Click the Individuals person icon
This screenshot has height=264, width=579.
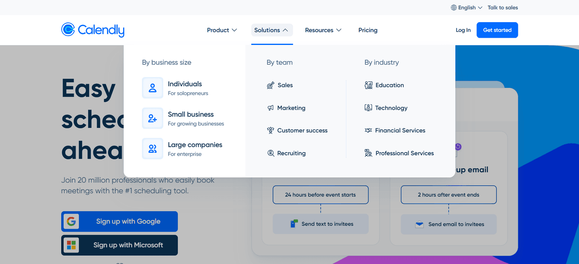point(152,88)
